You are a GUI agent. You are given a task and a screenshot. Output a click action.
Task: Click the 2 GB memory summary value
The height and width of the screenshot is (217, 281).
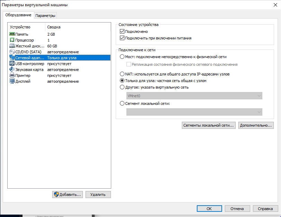click(51, 34)
